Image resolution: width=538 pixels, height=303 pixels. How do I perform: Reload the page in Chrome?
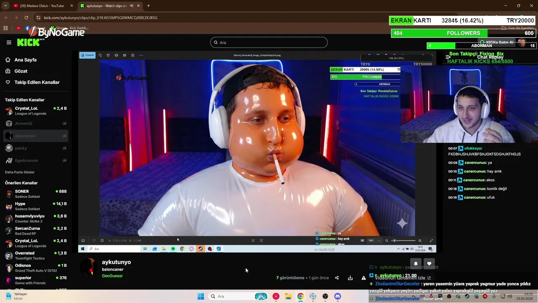point(26,18)
